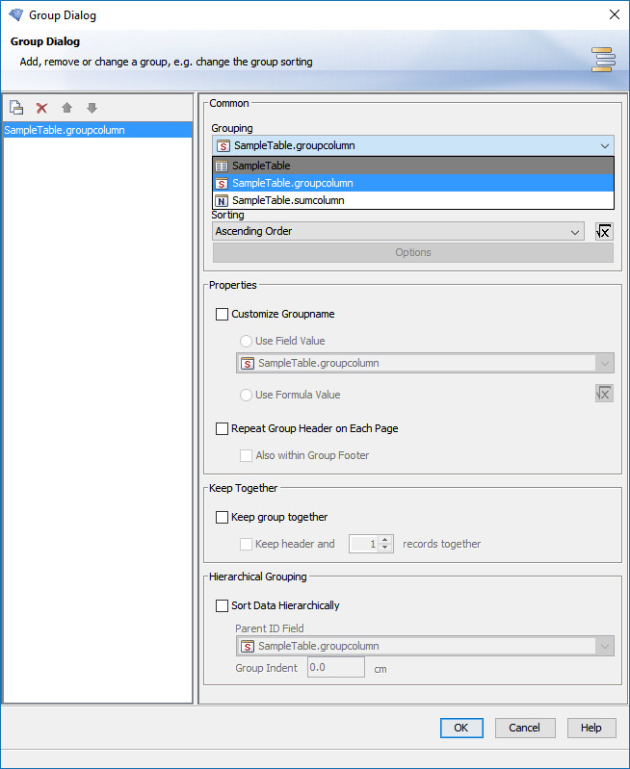The image size is (630, 769).
Task: Enable the Customize Groupname checkbox
Action: pyautogui.click(x=223, y=314)
